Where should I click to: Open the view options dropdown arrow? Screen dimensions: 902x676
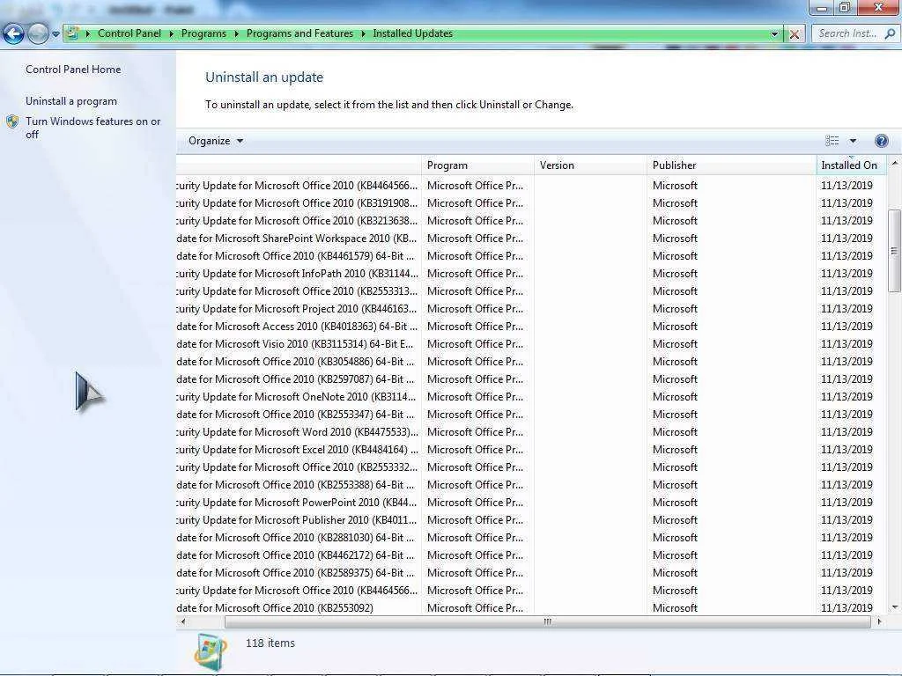pyautogui.click(x=853, y=141)
